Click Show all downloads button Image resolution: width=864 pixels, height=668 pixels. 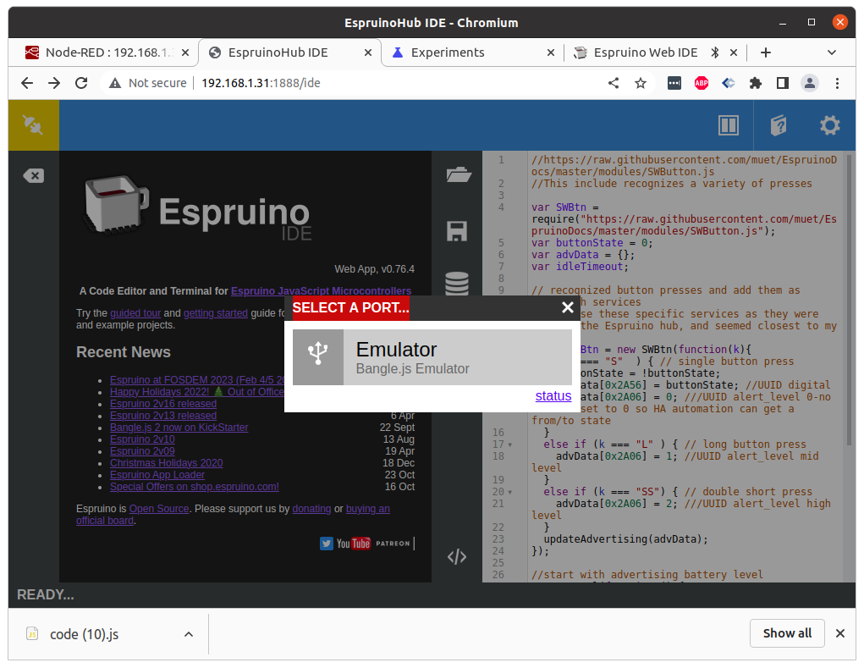787,633
